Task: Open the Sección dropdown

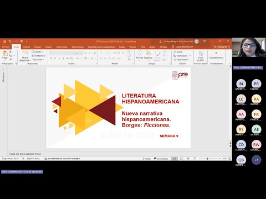Action: (x=38, y=60)
